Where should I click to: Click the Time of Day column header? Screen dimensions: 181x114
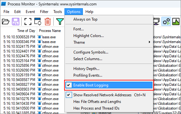[x=26, y=31]
